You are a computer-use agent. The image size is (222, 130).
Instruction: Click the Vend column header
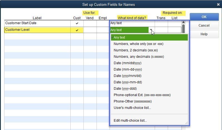pos(90,18)
